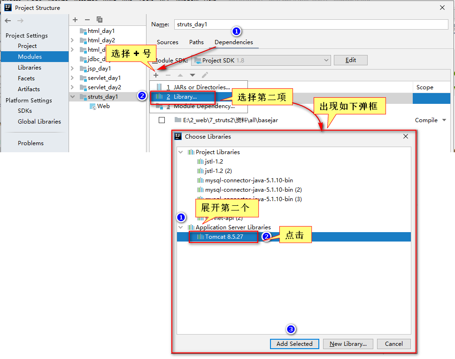
Task: Click the edit dependency pencil icon
Action: coord(205,75)
